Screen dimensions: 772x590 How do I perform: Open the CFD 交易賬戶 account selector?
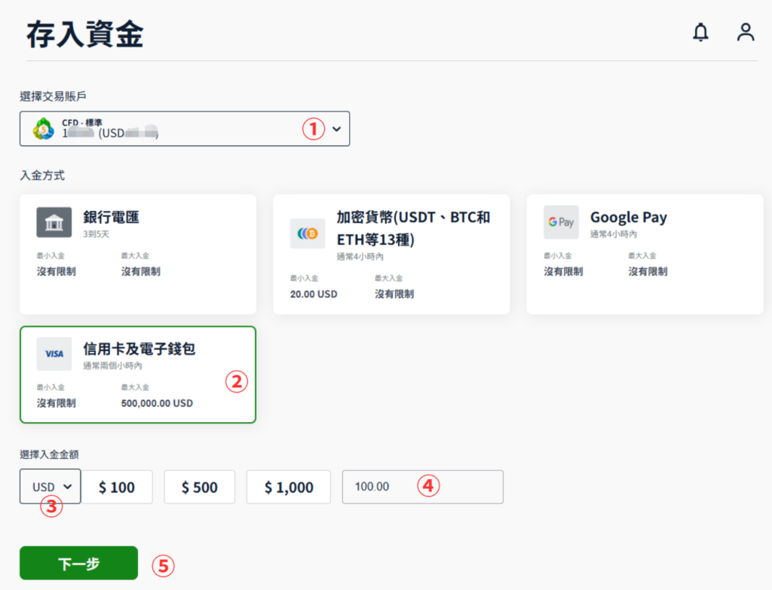(185, 128)
